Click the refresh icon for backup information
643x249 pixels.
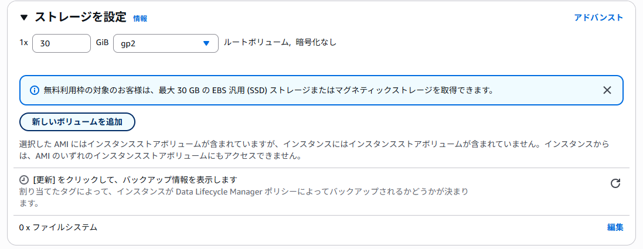(x=615, y=183)
